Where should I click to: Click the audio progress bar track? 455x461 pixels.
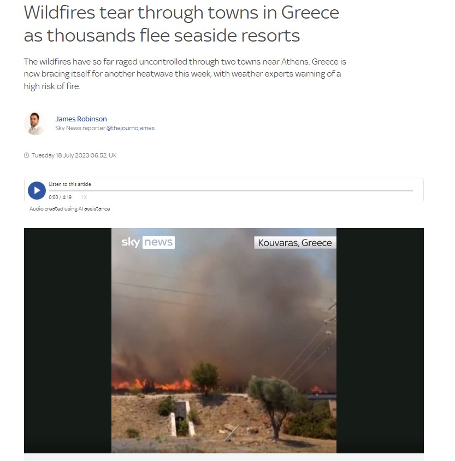231,190
